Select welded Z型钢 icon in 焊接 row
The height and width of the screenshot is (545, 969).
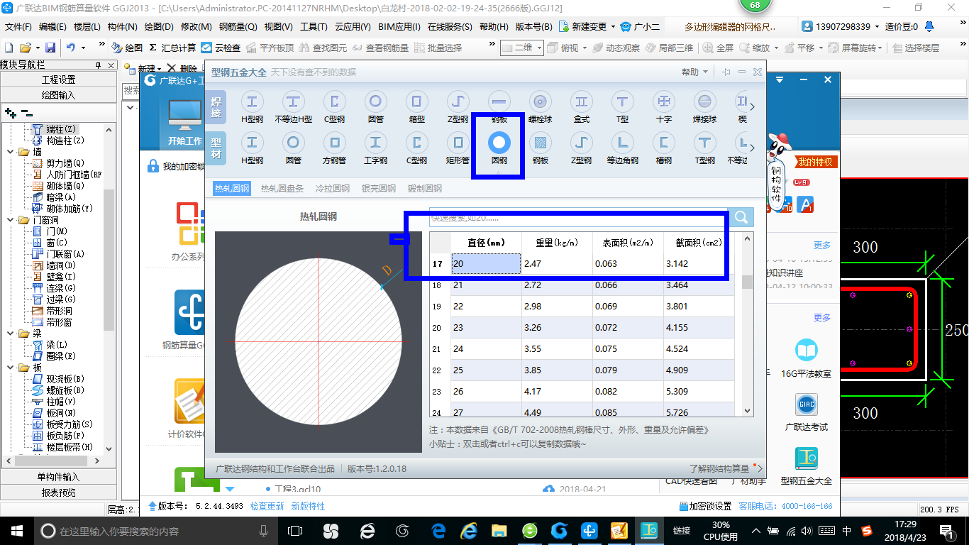458,107
